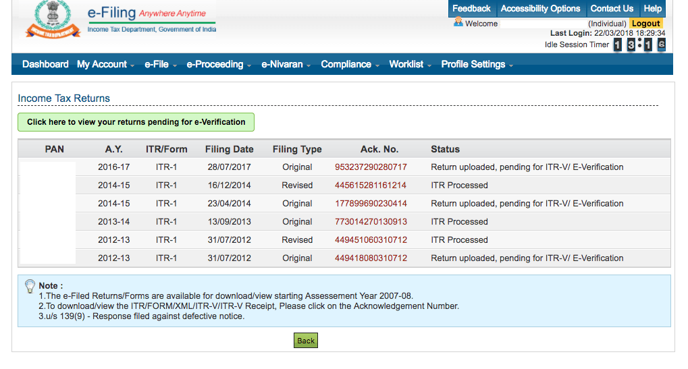Click the Filing Date column header
This screenshot has width=688, height=369.
coord(229,149)
